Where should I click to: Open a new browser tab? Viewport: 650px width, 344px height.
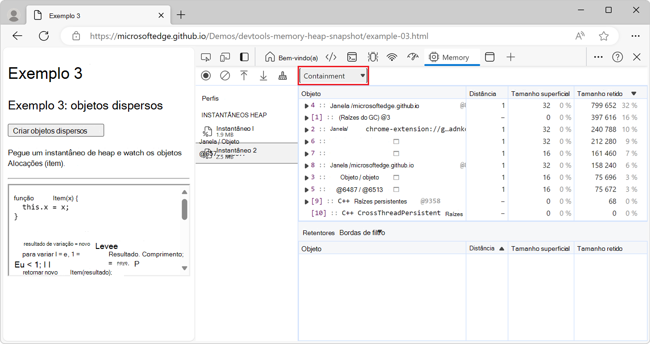[181, 15]
